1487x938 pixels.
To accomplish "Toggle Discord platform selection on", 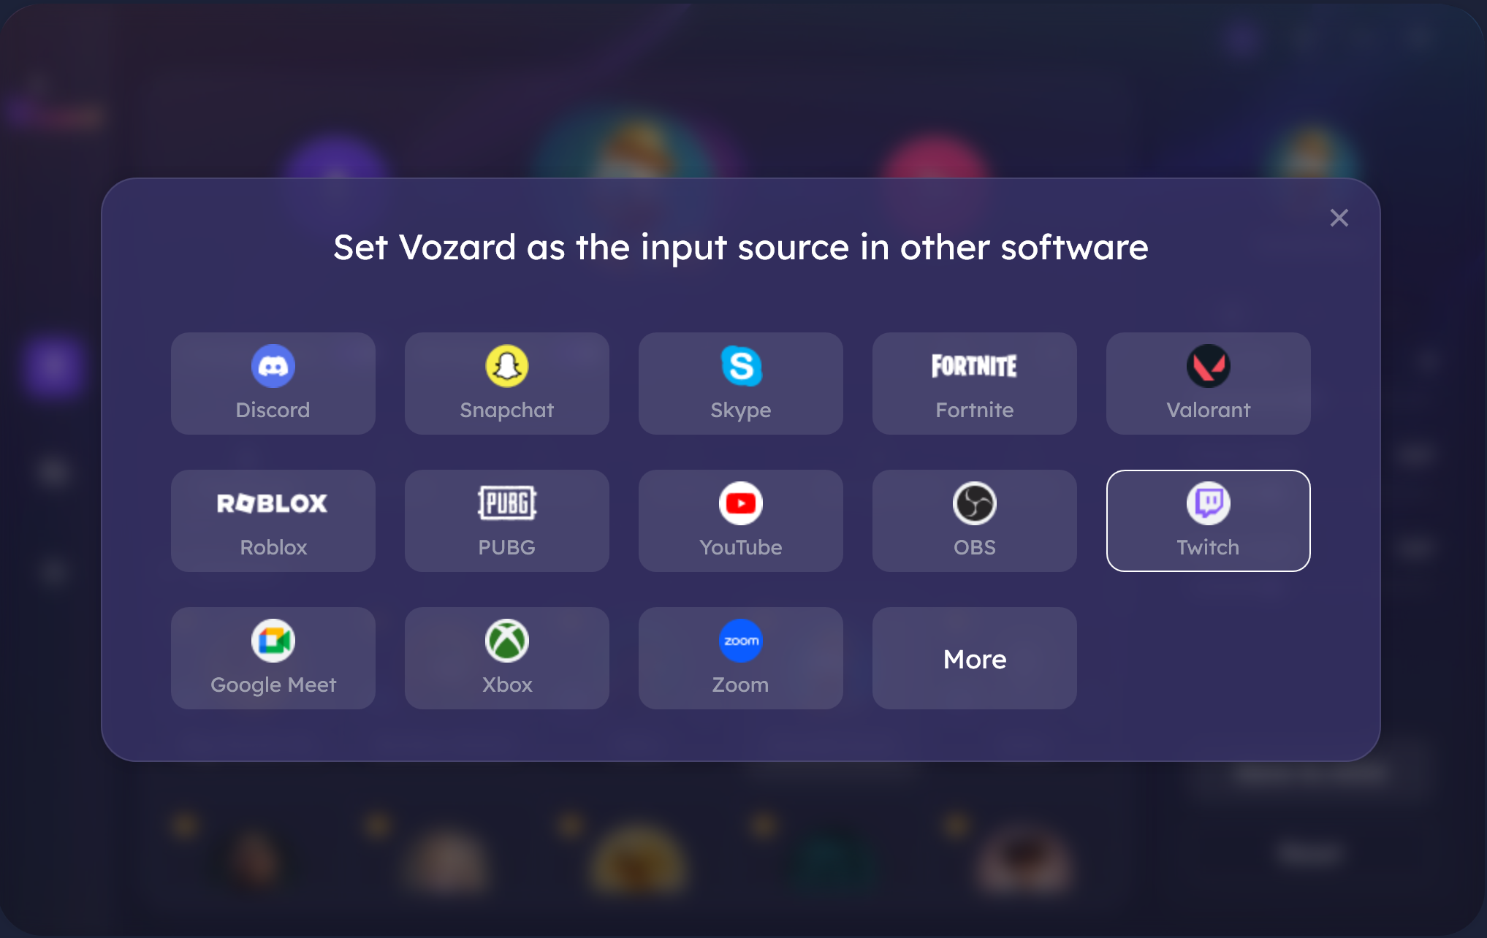I will (273, 383).
